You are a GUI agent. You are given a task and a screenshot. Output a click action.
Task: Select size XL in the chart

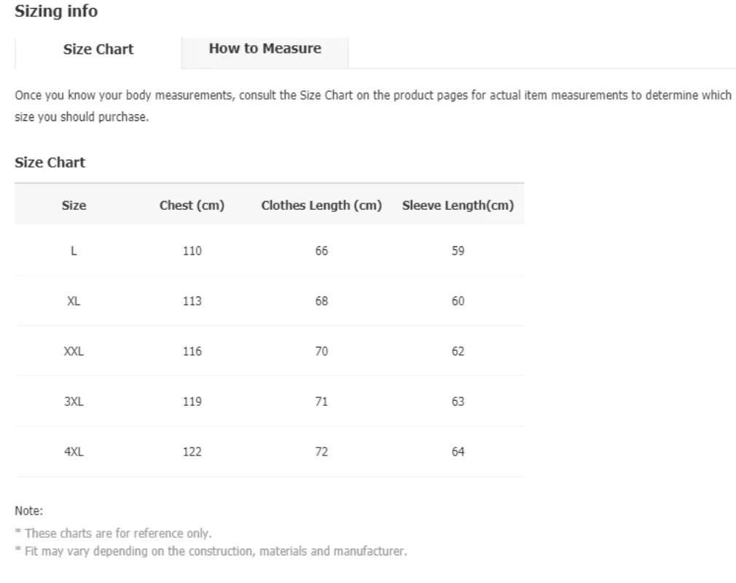[x=74, y=300]
